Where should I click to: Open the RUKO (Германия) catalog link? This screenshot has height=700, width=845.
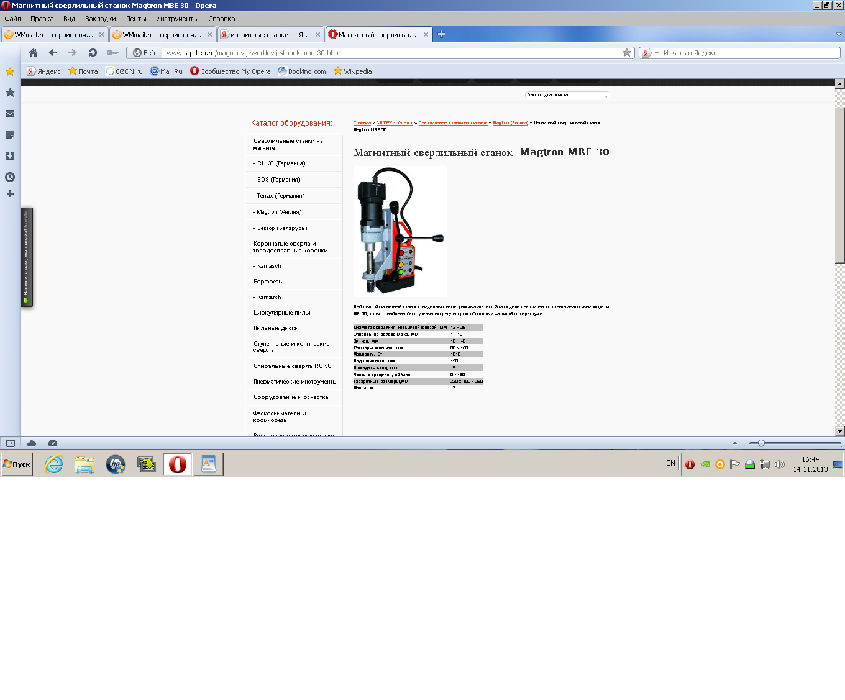tap(281, 163)
